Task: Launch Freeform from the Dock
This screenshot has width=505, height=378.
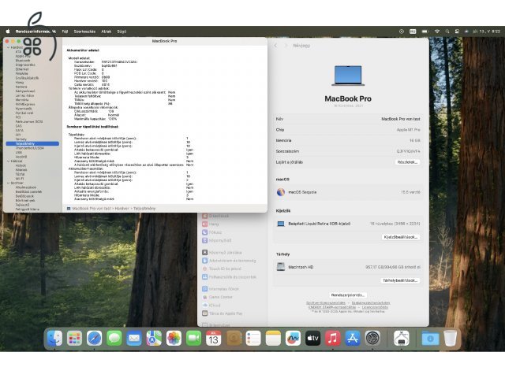Action: [x=293, y=338]
